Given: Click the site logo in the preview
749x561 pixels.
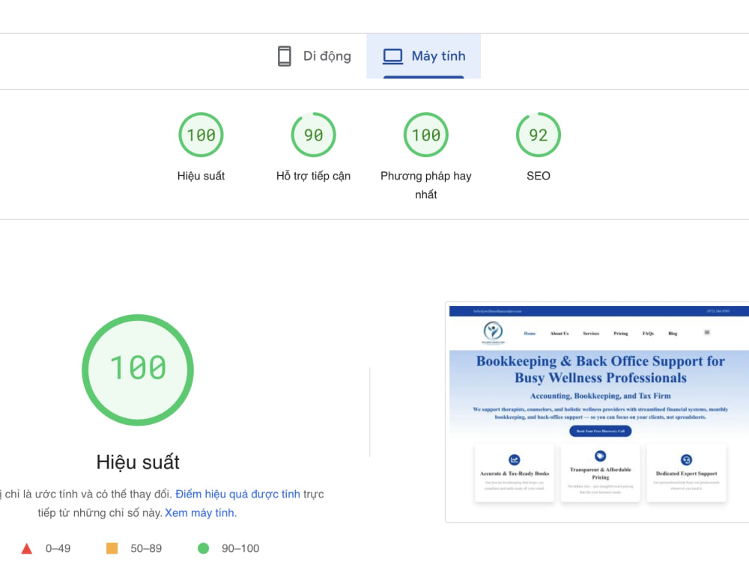Looking at the screenshot, I should pos(494,333).
